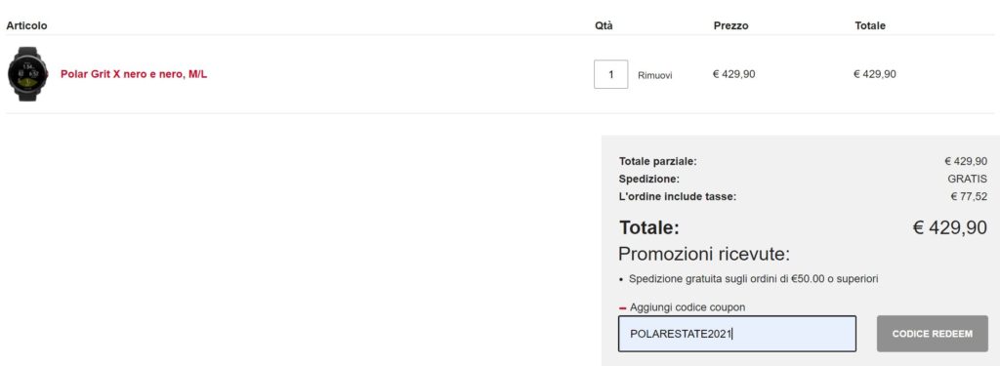Focus the quantity field showing 1

pyautogui.click(x=611, y=74)
